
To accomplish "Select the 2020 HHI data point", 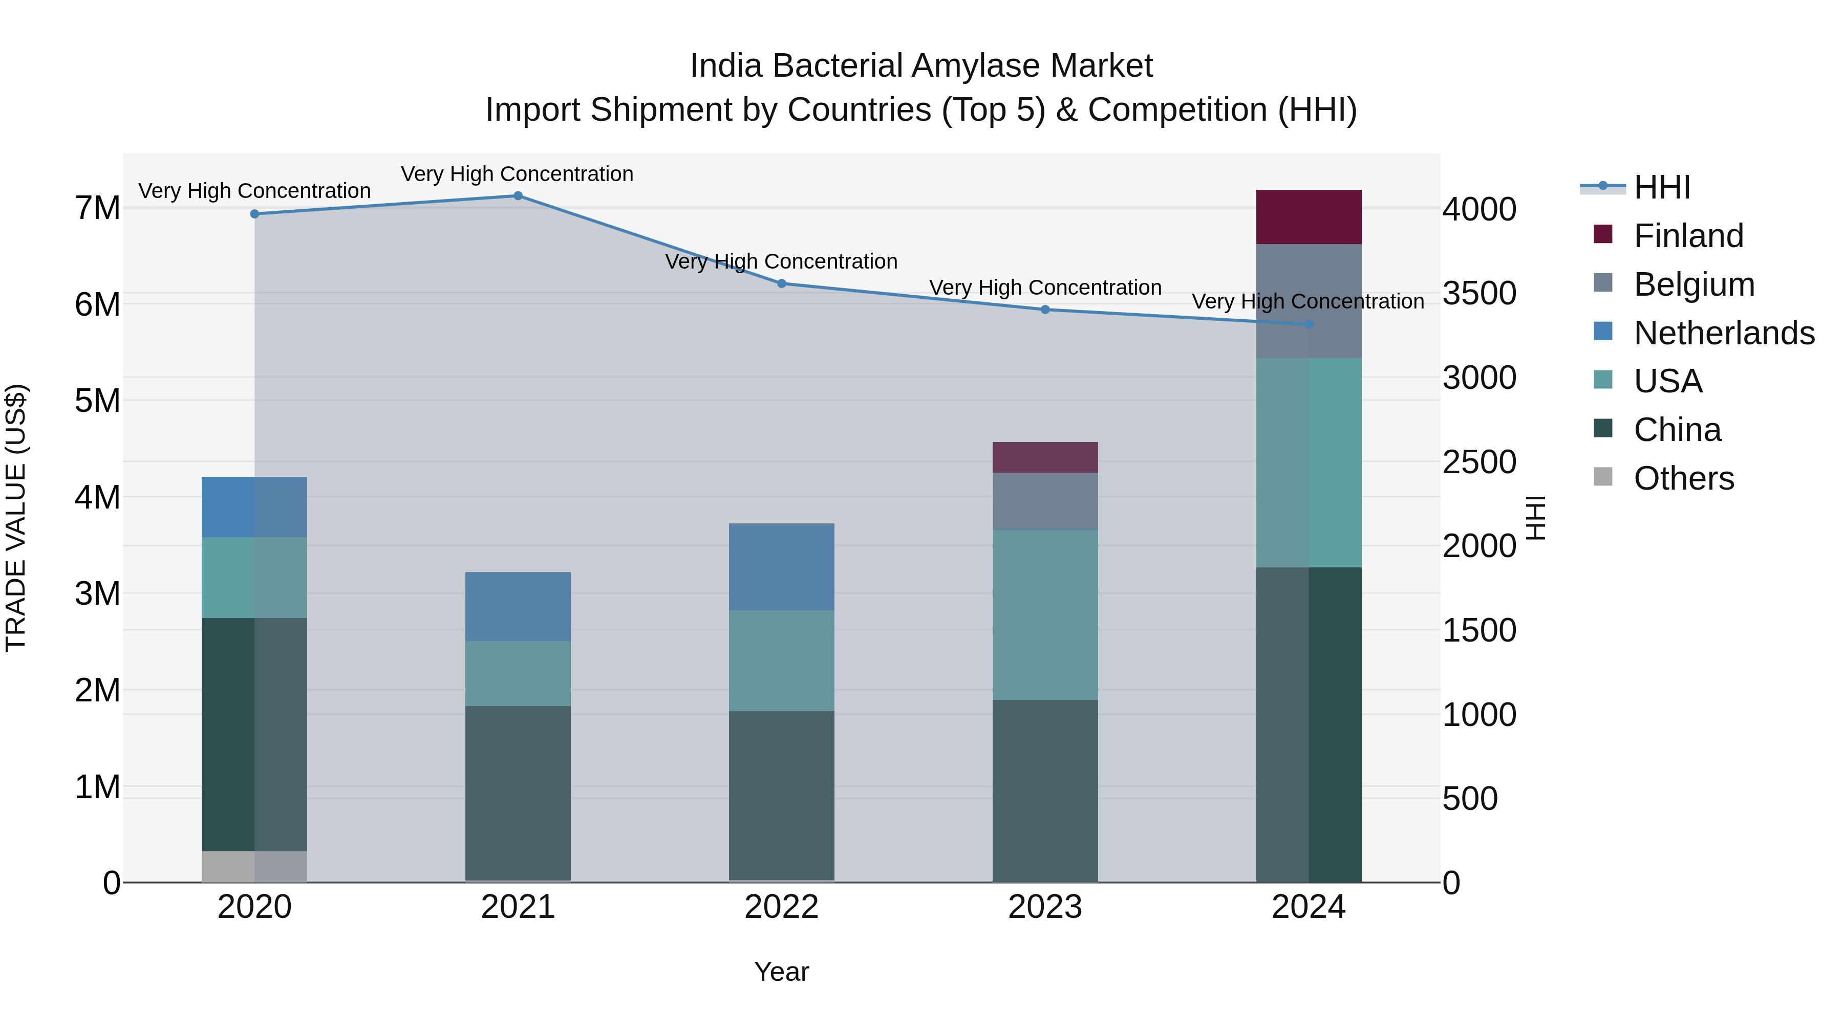I will point(255,214).
